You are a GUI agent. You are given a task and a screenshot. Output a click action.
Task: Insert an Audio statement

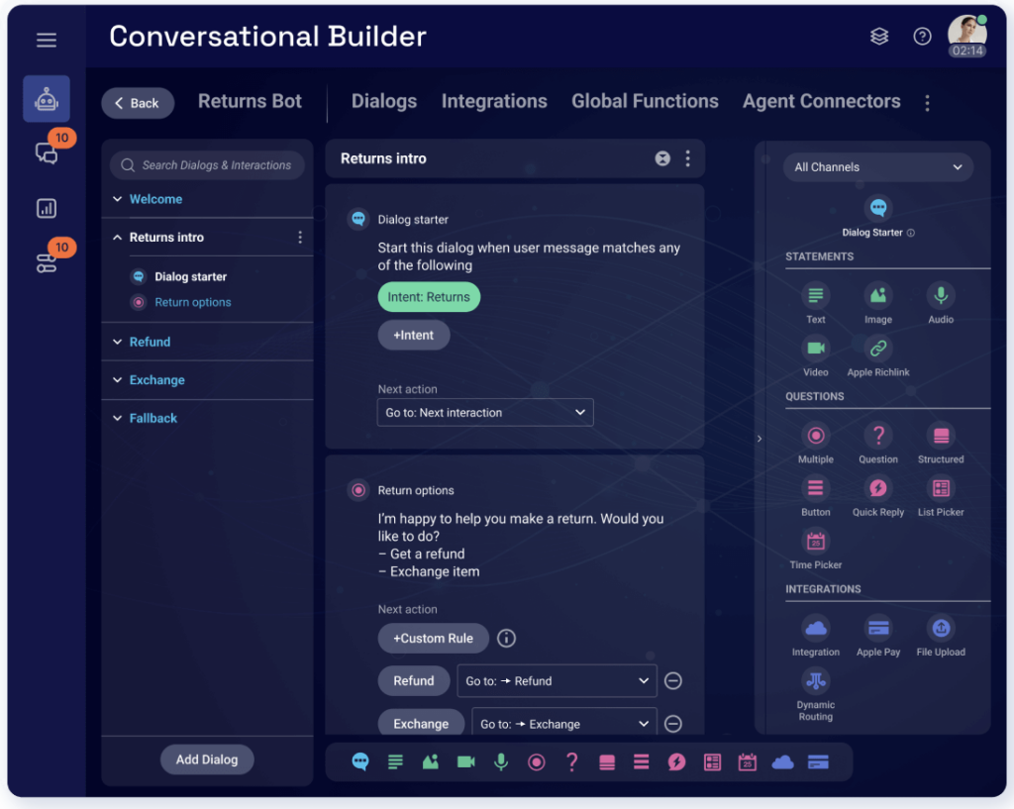pyautogui.click(x=940, y=295)
